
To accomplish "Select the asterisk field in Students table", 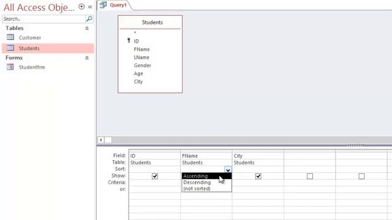I will point(135,32).
